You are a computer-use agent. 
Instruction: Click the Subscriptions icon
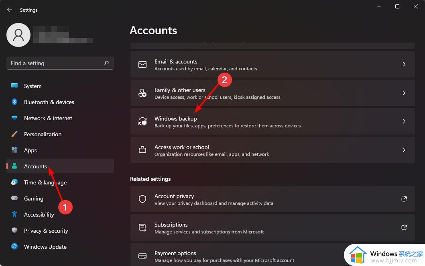pyautogui.click(x=142, y=227)
